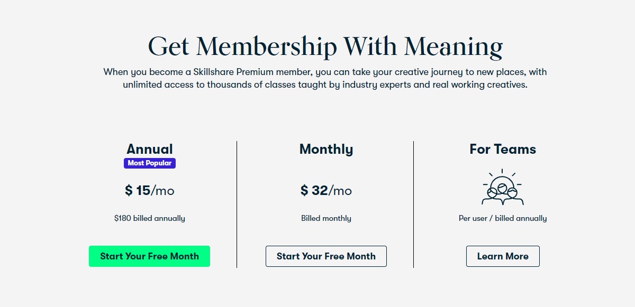Click the divider between Annual and Monthly plans
Screen dimensions: 635x307
coord(237,203)
